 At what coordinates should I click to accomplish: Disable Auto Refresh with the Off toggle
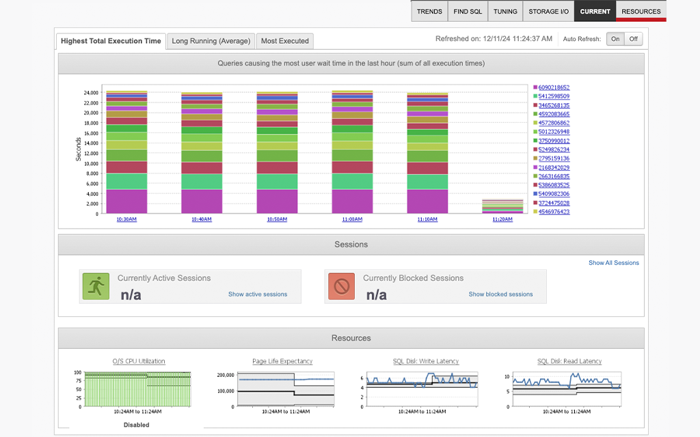pyautogui.click(x=634, y=39)
